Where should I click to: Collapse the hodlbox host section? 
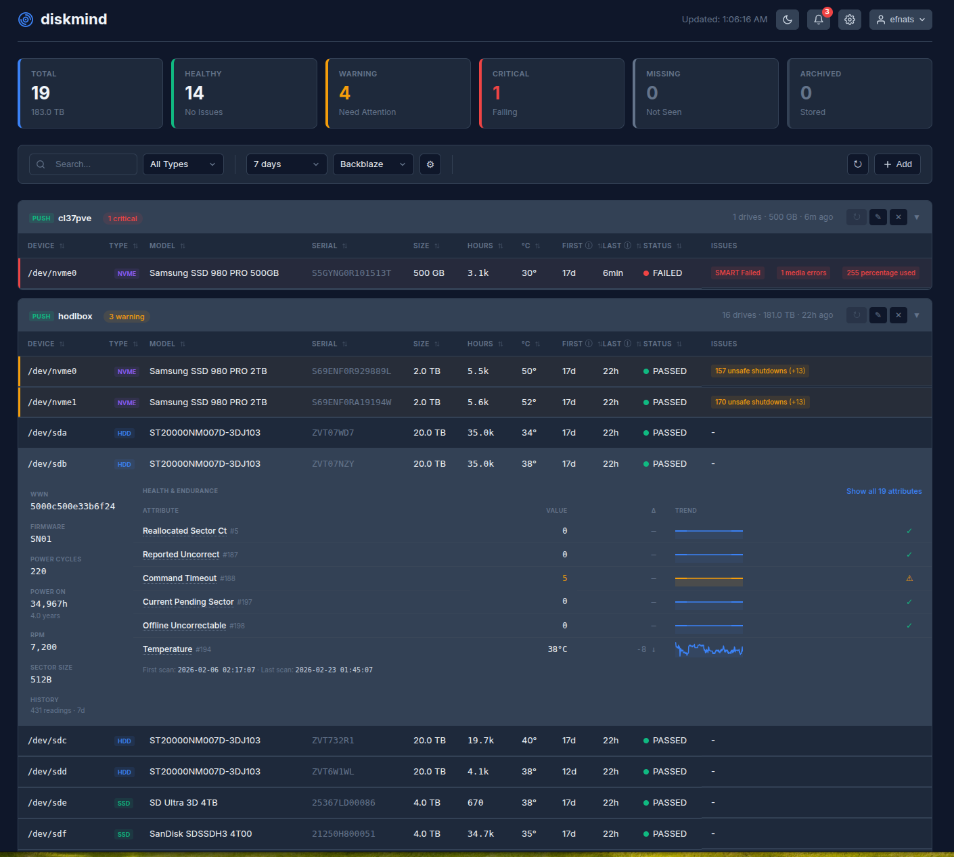click(917, 315)
